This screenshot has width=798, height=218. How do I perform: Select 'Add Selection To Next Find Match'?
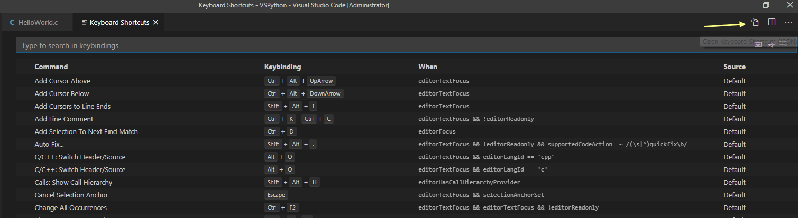(x=86, y=131)
